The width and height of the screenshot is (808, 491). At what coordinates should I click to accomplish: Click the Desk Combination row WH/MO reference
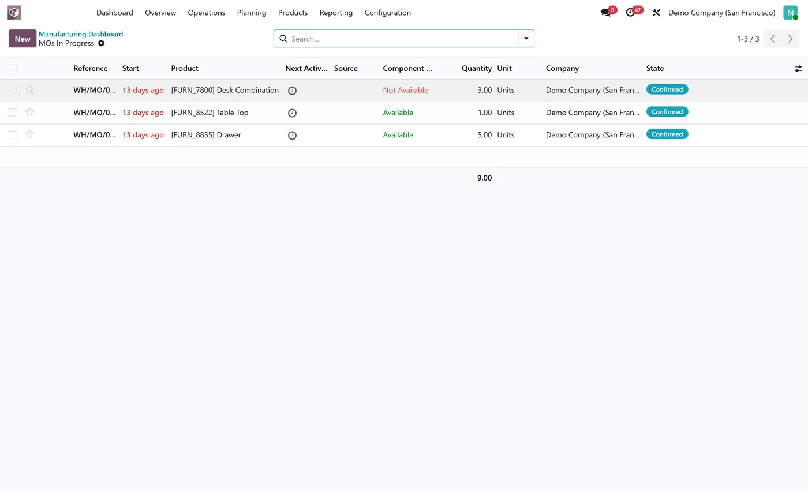[95, 90]
